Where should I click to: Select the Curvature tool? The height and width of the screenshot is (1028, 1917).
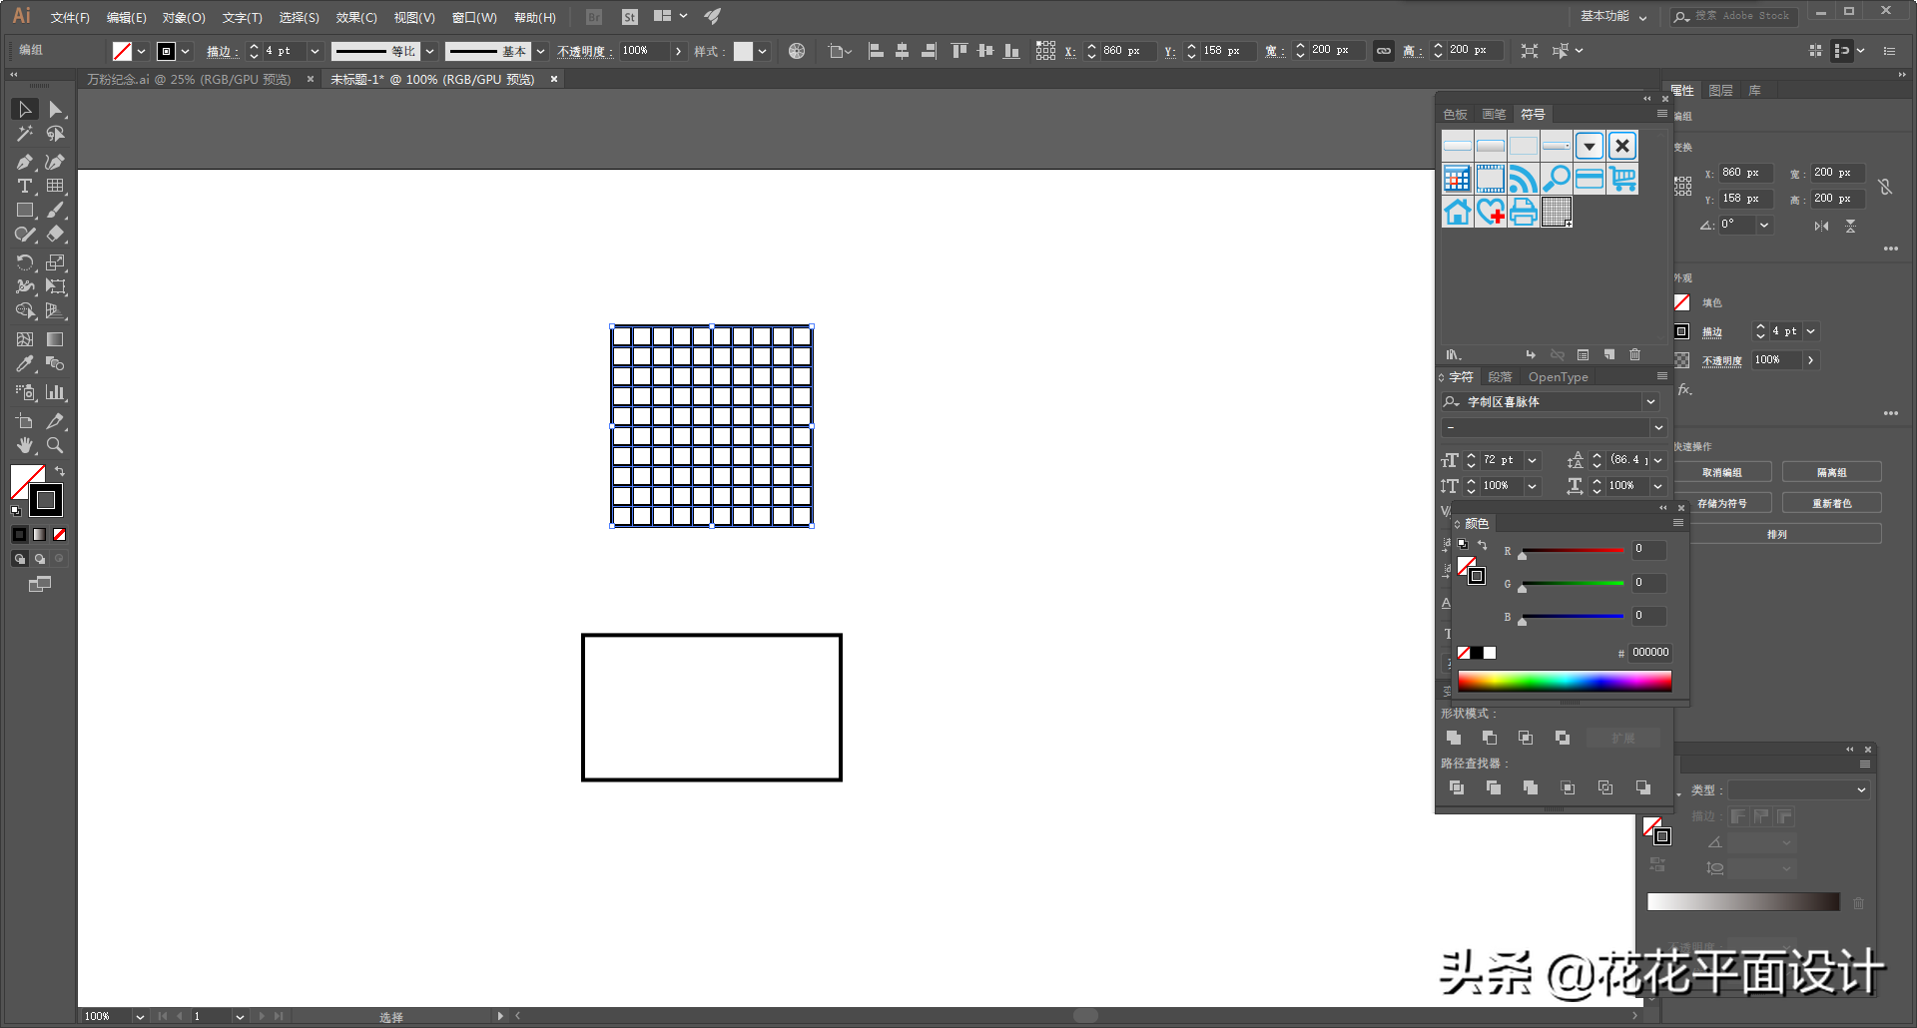[x=56, y=162]
